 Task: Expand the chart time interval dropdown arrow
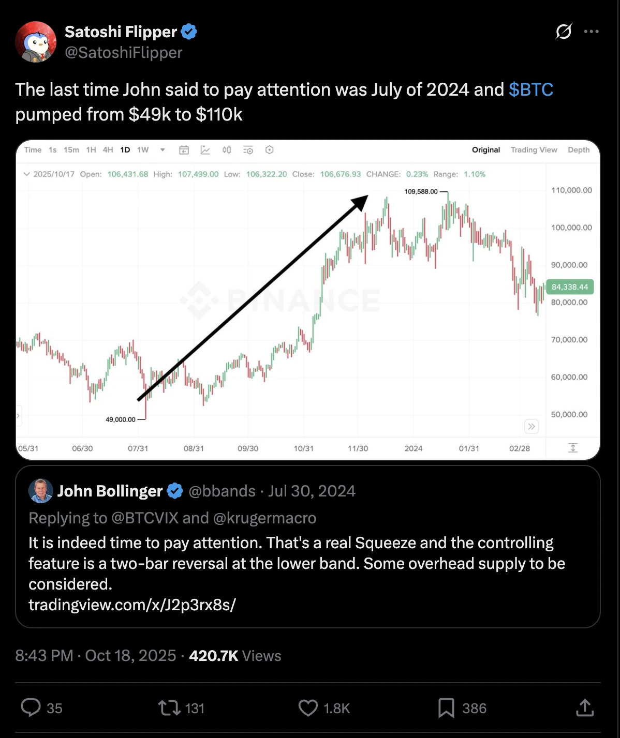tap(163, 150)
